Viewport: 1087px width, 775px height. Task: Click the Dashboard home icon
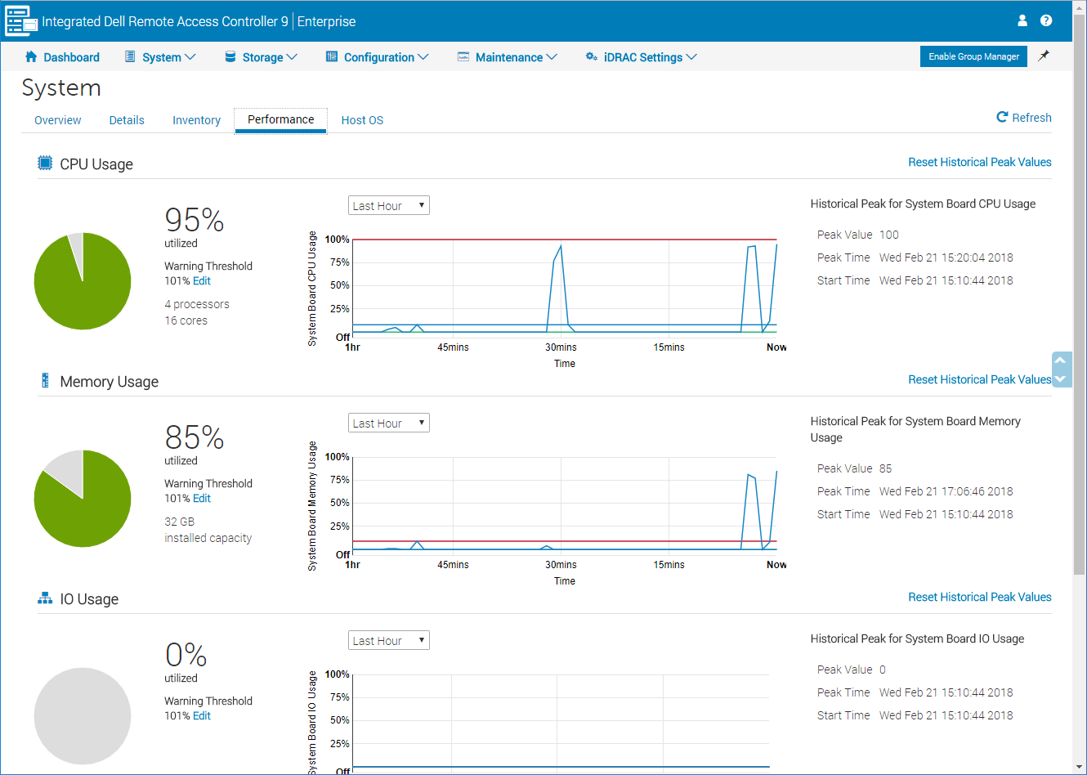coord(31,56)
